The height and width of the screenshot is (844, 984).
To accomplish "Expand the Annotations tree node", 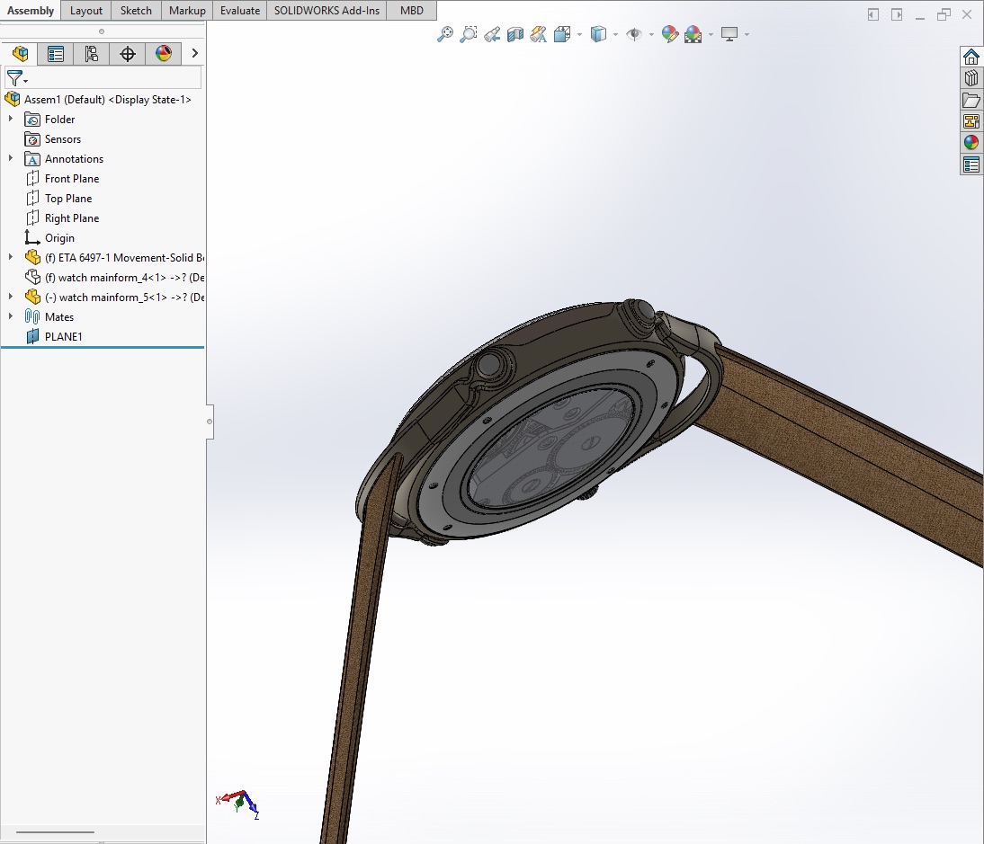I will tap(11, 158).
